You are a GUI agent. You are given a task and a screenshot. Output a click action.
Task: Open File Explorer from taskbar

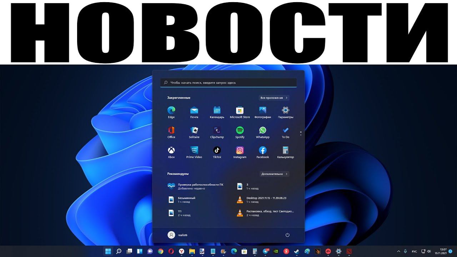(192, 251)
